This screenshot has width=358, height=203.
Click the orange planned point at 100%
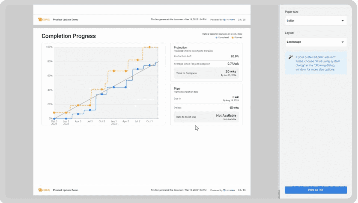[150, 47]
